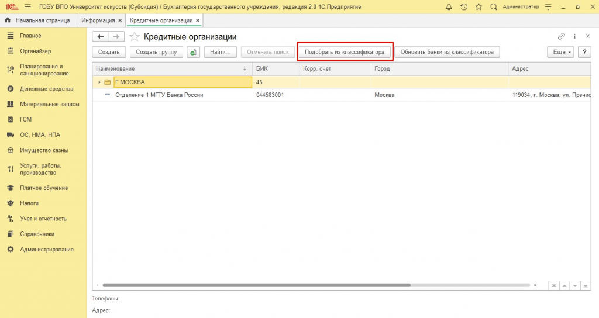Open the hamburger main menu icon
Viewport: 599px width, 318px height.
coord(27,6)
